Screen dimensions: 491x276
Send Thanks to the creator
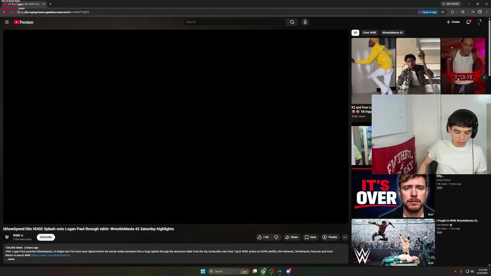click(330, 237)
